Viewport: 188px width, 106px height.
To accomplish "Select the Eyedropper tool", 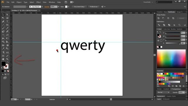I will [x=3, y=49].
